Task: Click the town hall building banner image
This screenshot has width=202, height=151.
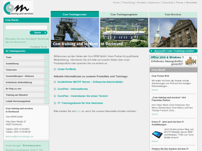Action: [173, 32]
